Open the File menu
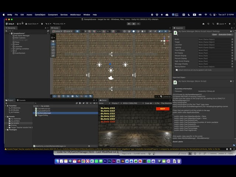 16,15
